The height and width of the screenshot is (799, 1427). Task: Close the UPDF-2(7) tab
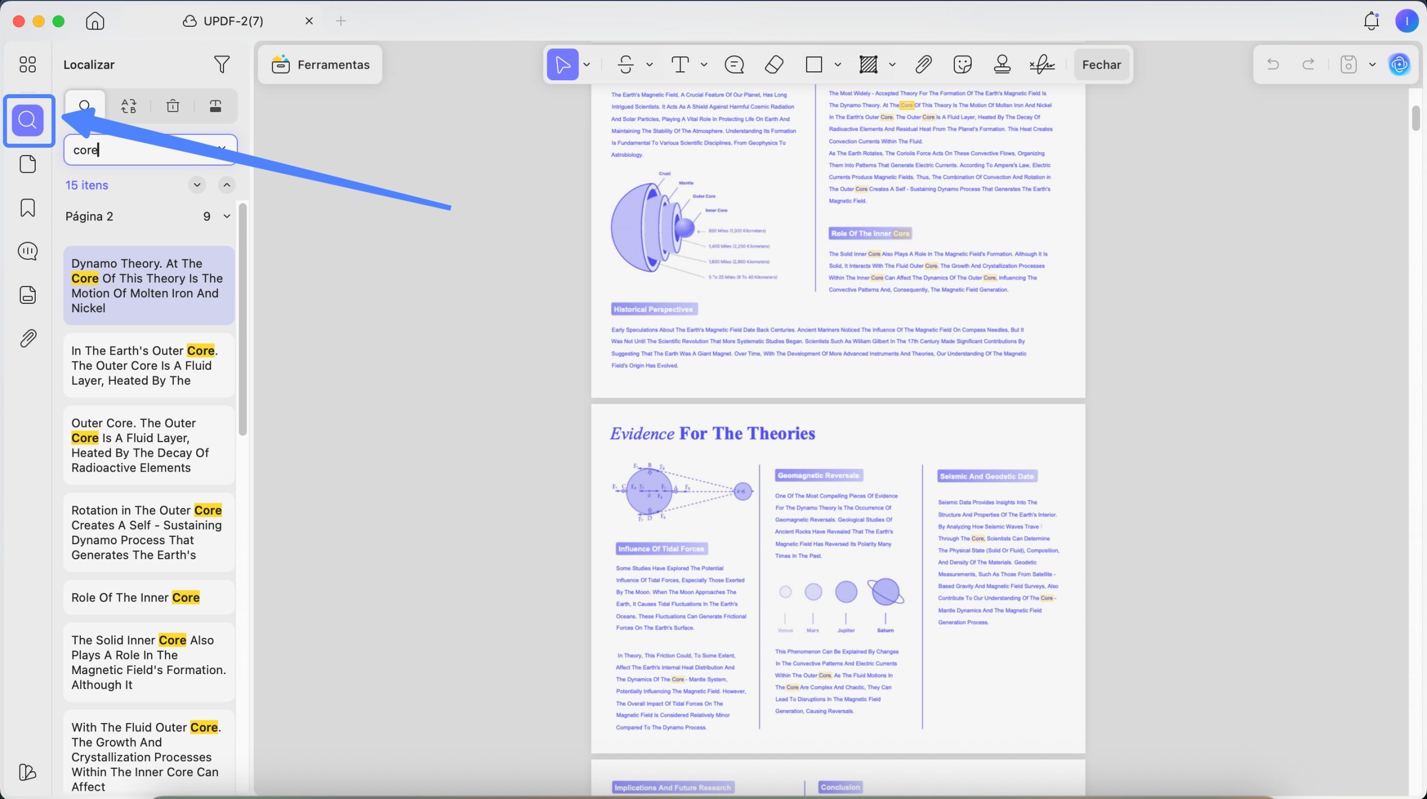[x=309, y=21]
